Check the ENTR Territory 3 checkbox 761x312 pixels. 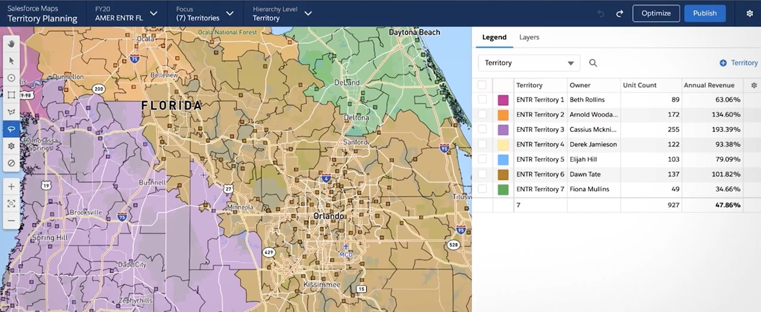click(x=482, y=129)
